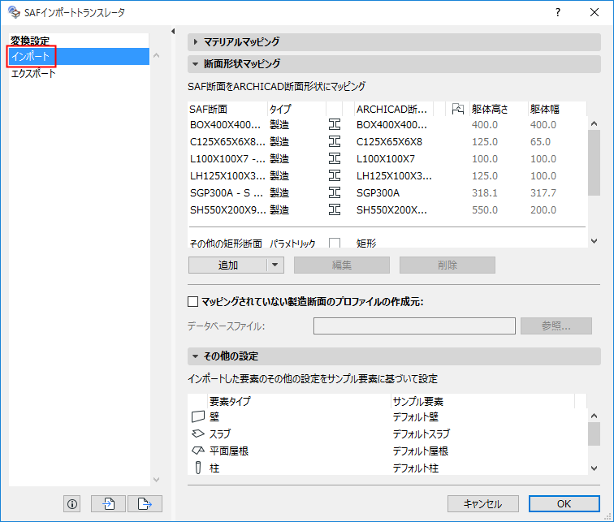Click the rectangle icon in その他の矩形断面 row
The height and width of the screenshot is (522, 614).
click(335, 243)
